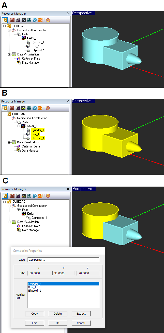Viewport: 164px width, 333px height.
Task: Click the round orange globe icon in panel B
Action: click(x=48, y=108)
